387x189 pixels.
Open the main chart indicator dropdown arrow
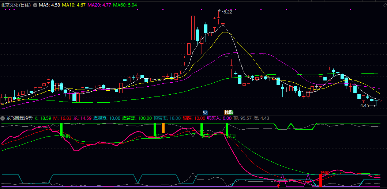click(35, 5)
